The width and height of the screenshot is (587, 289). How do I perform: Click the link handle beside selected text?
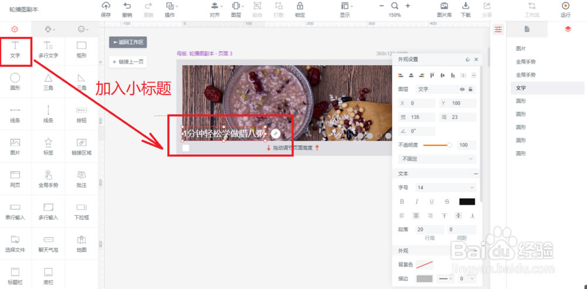pos(275,134)
